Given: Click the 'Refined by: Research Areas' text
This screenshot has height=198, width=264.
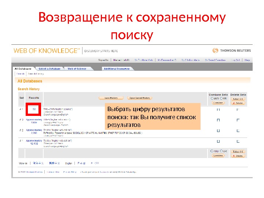Looking at the screenshot, I should pyautogui.click(x=93, y=133).
